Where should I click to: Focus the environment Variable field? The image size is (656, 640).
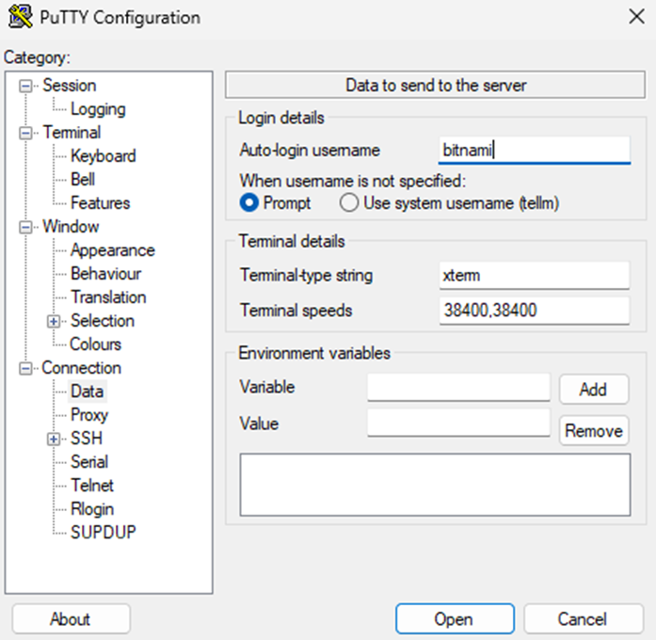click(x=458, y=388)
